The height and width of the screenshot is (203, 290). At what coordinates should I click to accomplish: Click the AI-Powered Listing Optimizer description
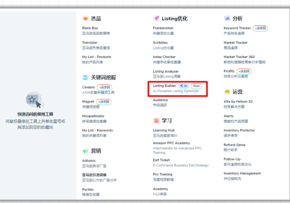[176, 91]
